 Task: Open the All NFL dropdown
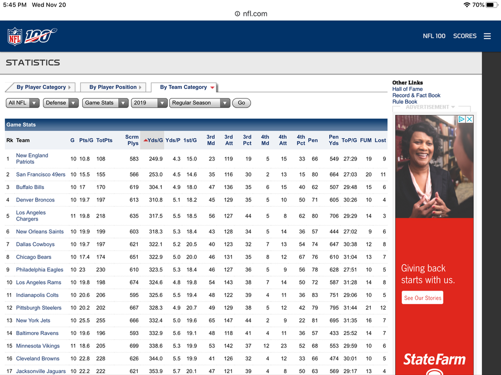pos(23,102)
